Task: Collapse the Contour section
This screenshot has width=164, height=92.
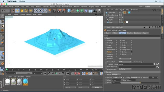Action: 105,72
